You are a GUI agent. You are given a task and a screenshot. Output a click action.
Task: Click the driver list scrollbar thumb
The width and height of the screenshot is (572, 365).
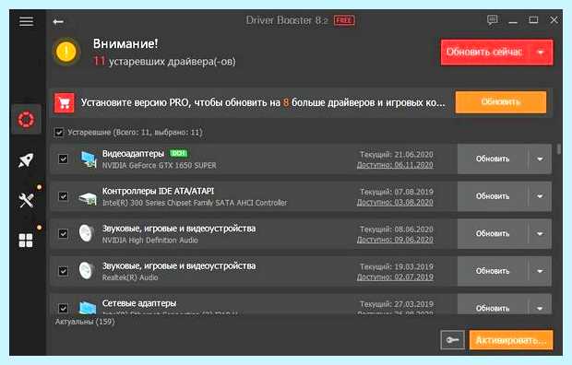[x=559, y=149]
